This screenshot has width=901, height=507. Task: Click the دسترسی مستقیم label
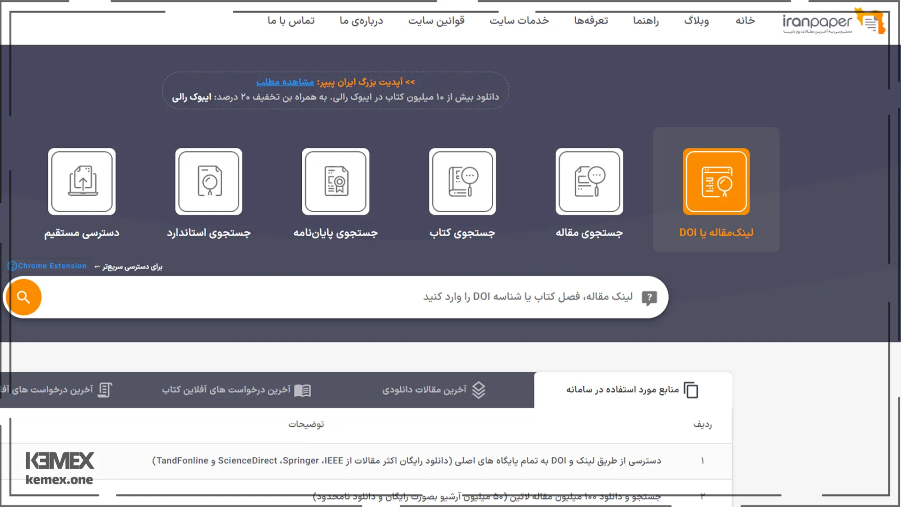coord(82,233)
